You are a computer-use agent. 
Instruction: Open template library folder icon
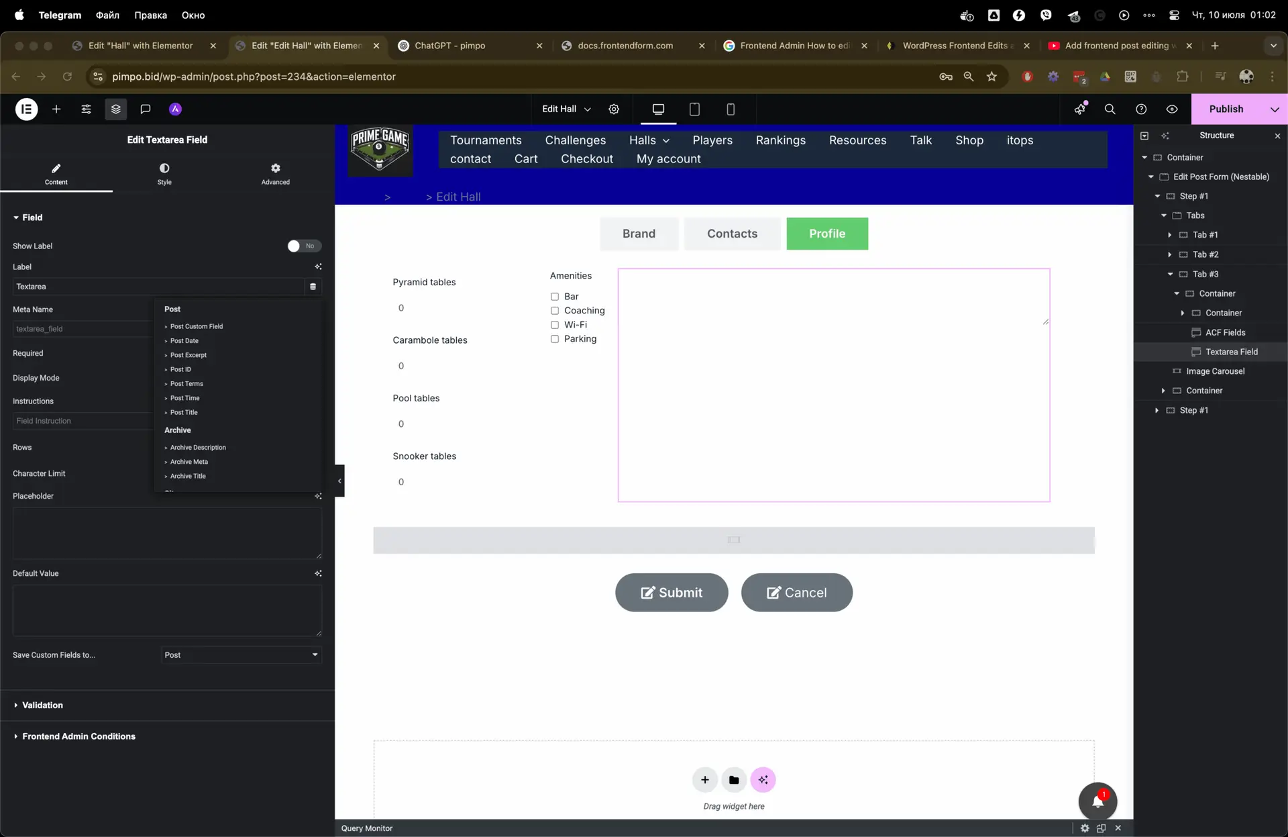(x=734, y=779)
